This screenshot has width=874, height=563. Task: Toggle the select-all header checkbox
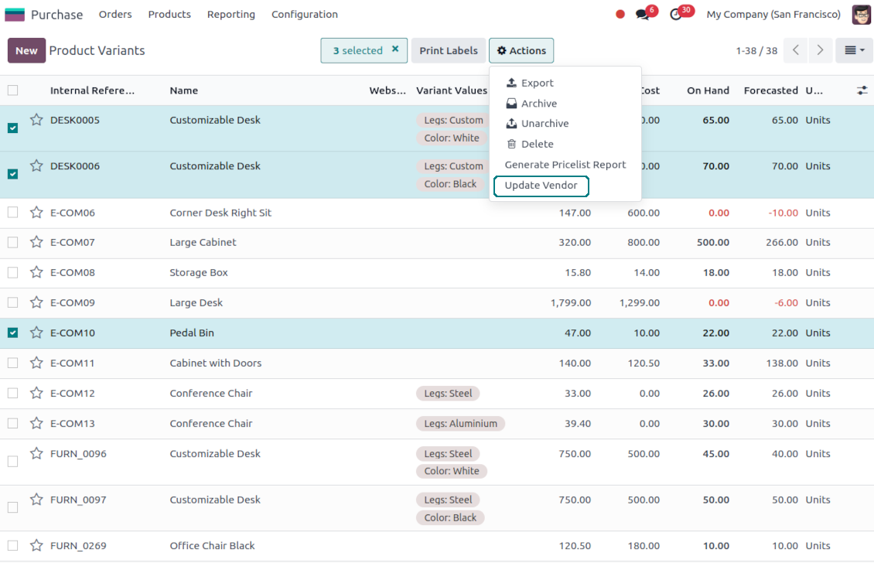(12, 90)
